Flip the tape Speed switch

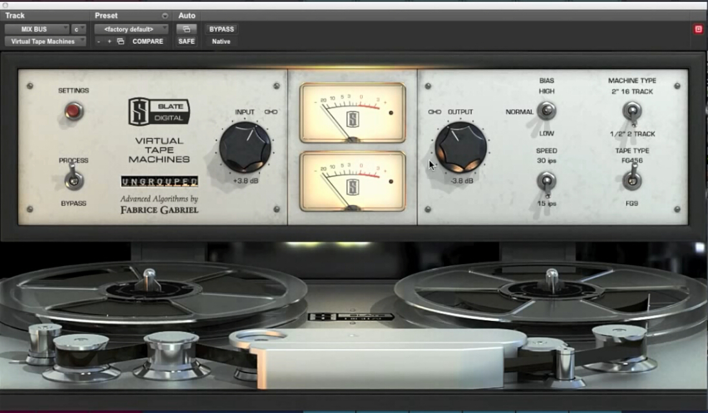point(547,182)
